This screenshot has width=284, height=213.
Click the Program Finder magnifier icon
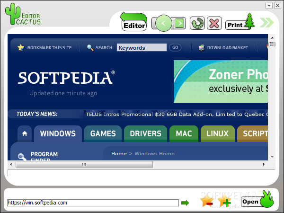22,157
